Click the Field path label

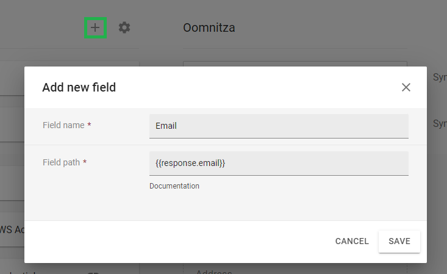[62, 162]
